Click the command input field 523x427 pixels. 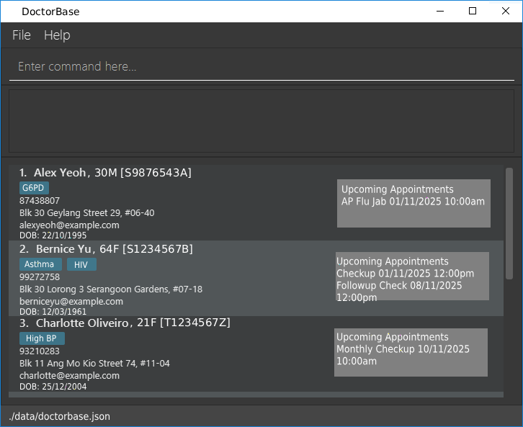point(261,66)
